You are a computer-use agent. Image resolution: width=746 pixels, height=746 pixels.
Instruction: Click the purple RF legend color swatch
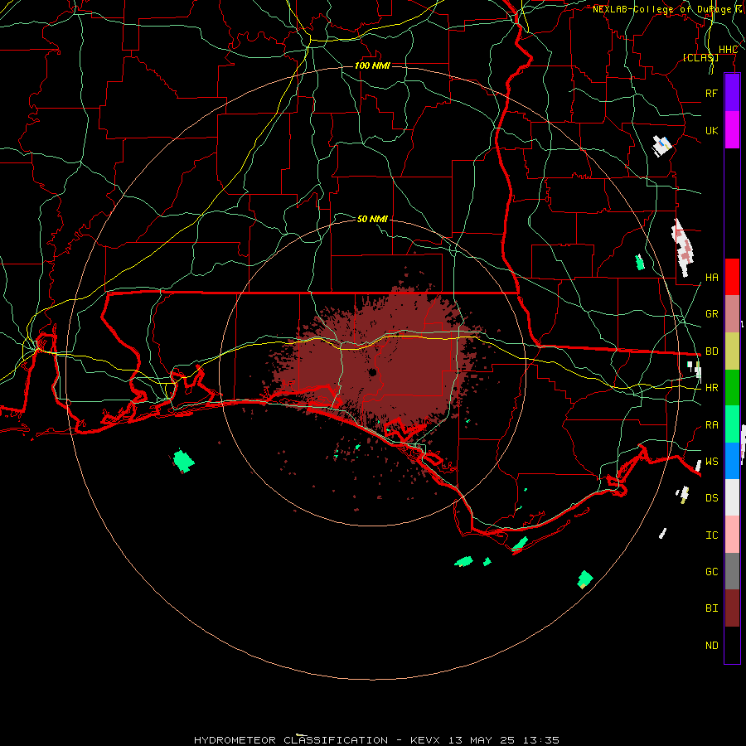[x=732, y=93]
